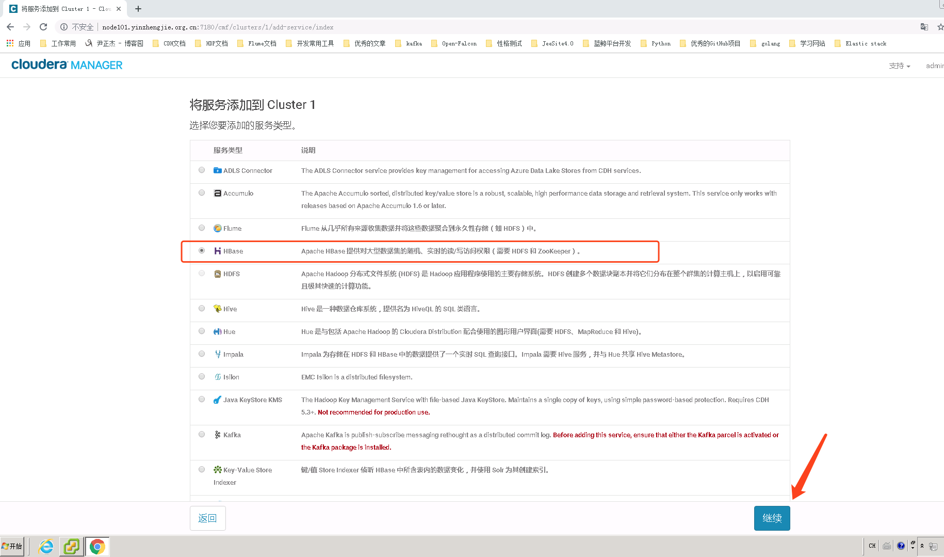
Task: Select the Accumulo radio button
Action: click(x=202, y=193)
